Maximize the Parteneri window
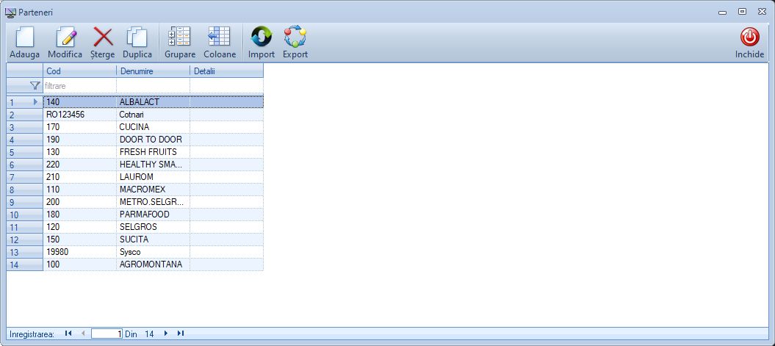This screenshot has height=346, width=775. 742,11
